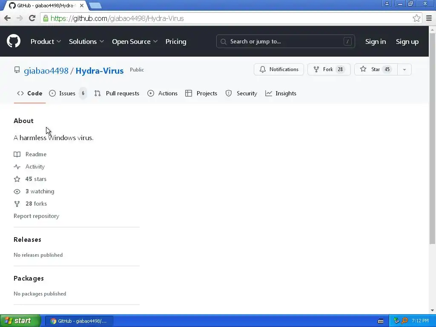
Task: Click the system clock showing 7:12 PM
Action: click(420, 321)
